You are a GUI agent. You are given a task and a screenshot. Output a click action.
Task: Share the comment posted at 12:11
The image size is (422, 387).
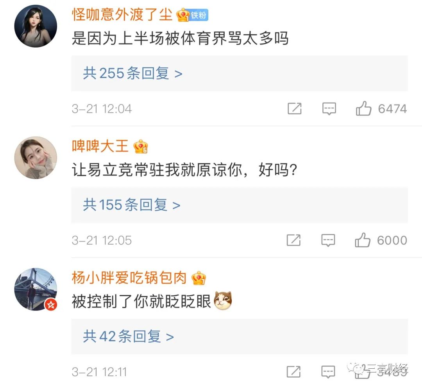[293, 372]
